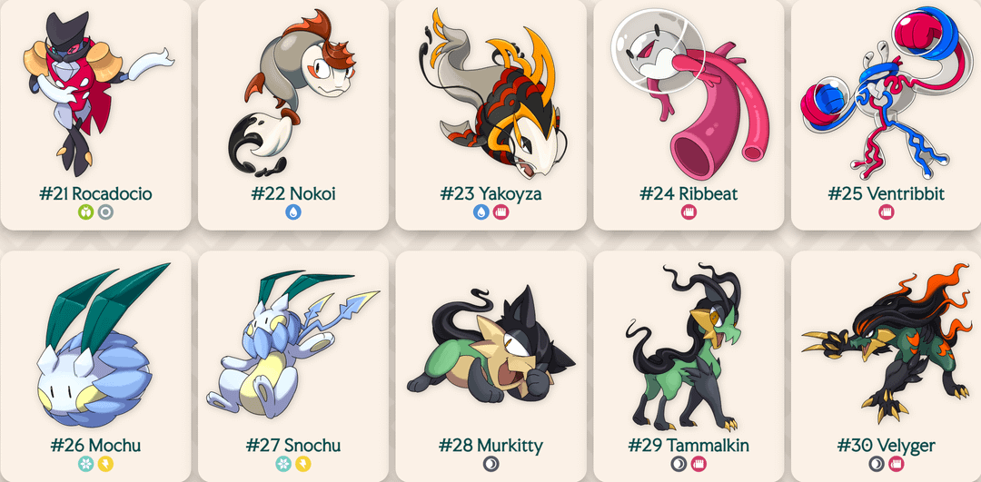Click the dark type icon under Murkitty

491,464
